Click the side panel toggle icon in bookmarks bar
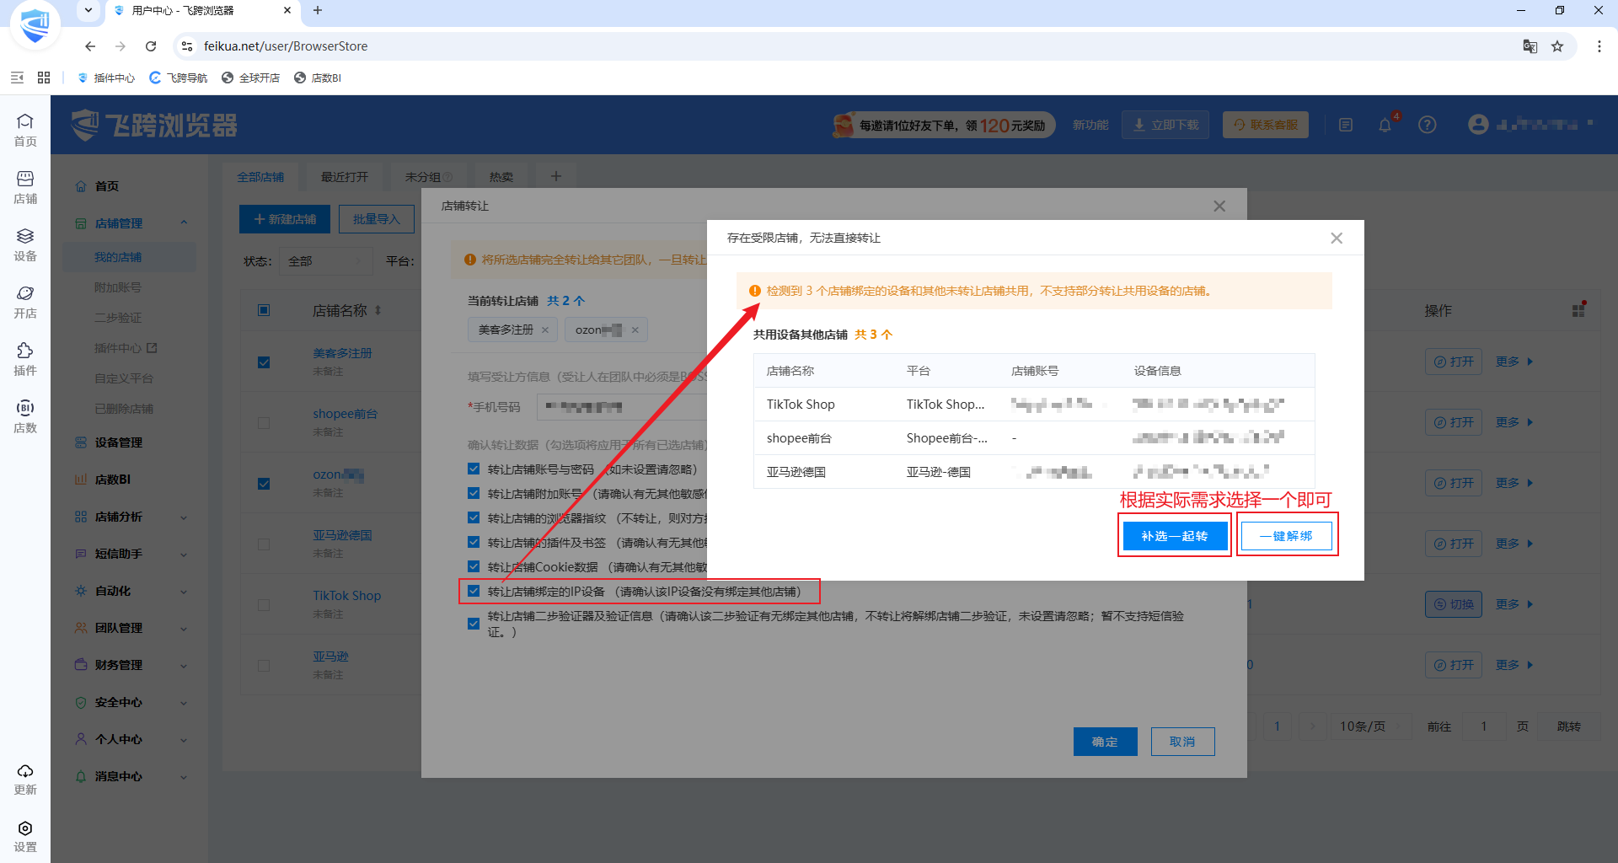Screen dimensions: 1618x863 pos(17,78)
